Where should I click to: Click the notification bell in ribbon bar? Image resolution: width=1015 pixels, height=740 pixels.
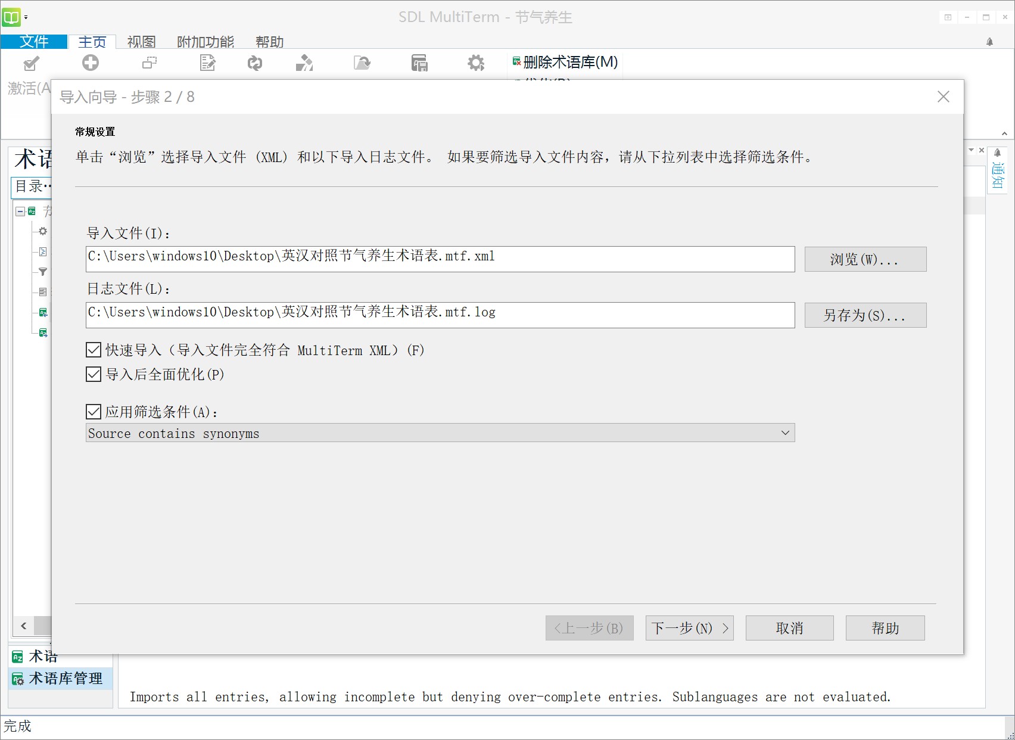tap(989, 42)
